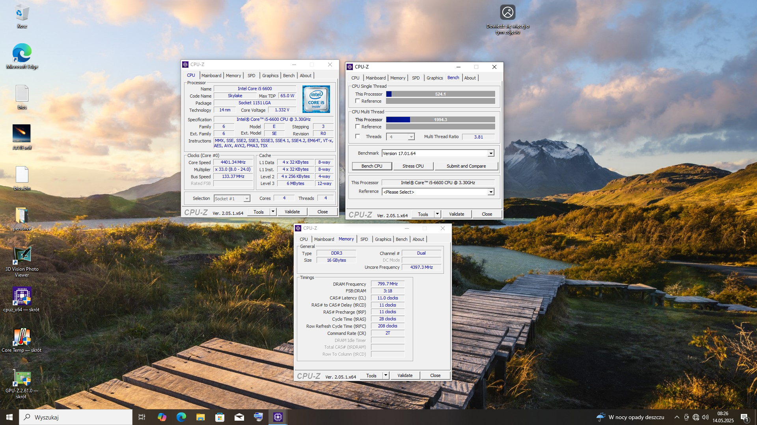The height and width of the screenshot is (425, 757).
Task: Switch to SPD tab in Memory window
Action: tap(364, 239)
